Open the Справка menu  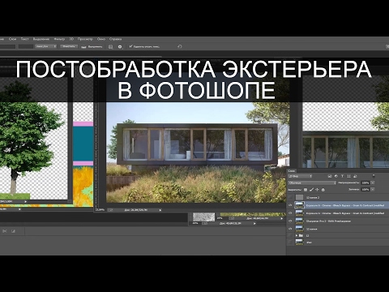(115, 39)
